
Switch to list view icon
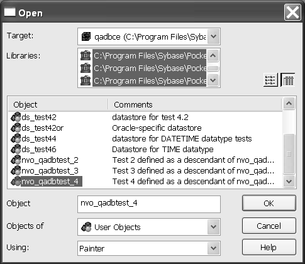(270, 80)
